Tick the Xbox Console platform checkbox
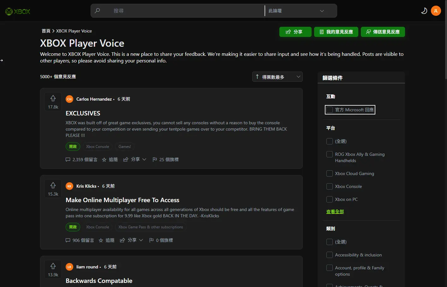Viewport: 447px width, 287px height. (x=330, y=186)
